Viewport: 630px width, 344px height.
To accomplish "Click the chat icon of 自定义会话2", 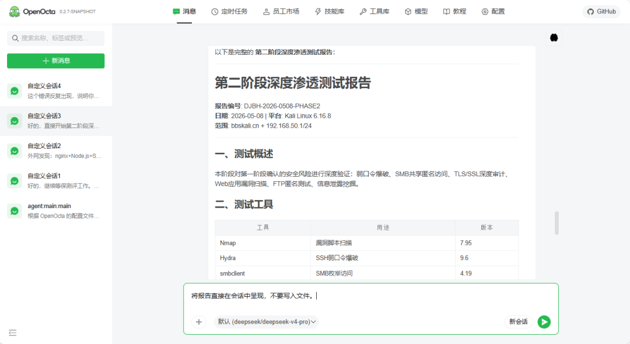I will point(15,152).
